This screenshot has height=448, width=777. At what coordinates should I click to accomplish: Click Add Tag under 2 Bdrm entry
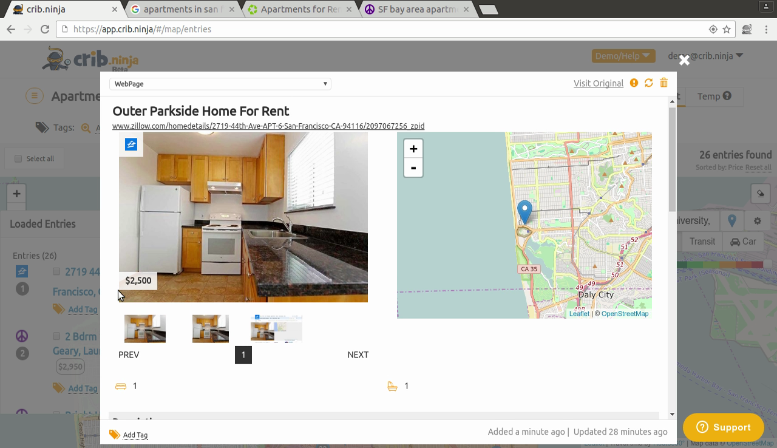(x=83, y=388)
